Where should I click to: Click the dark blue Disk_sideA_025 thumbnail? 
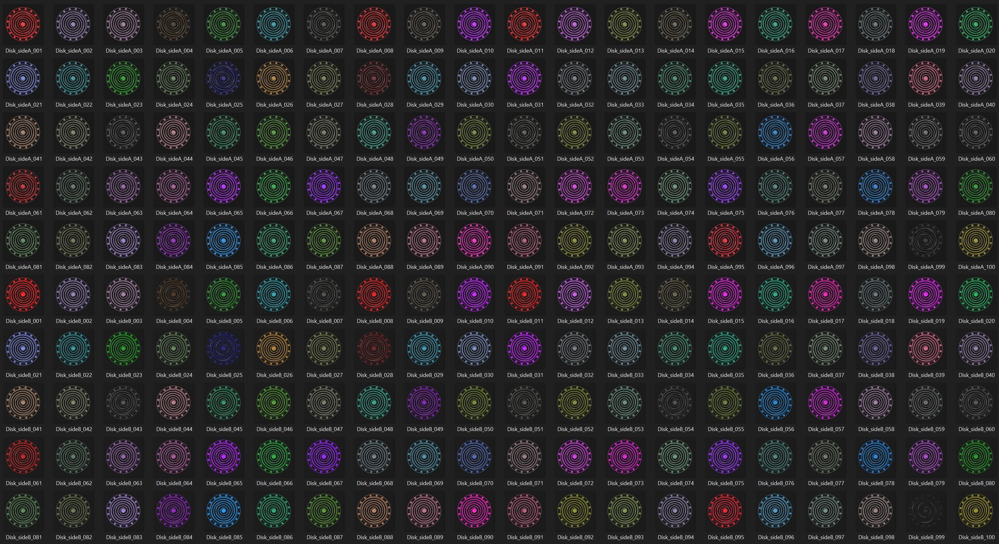[x=223, y=78]
